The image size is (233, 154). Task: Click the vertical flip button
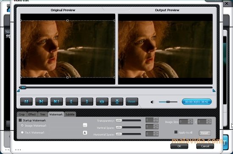[117, 102]
